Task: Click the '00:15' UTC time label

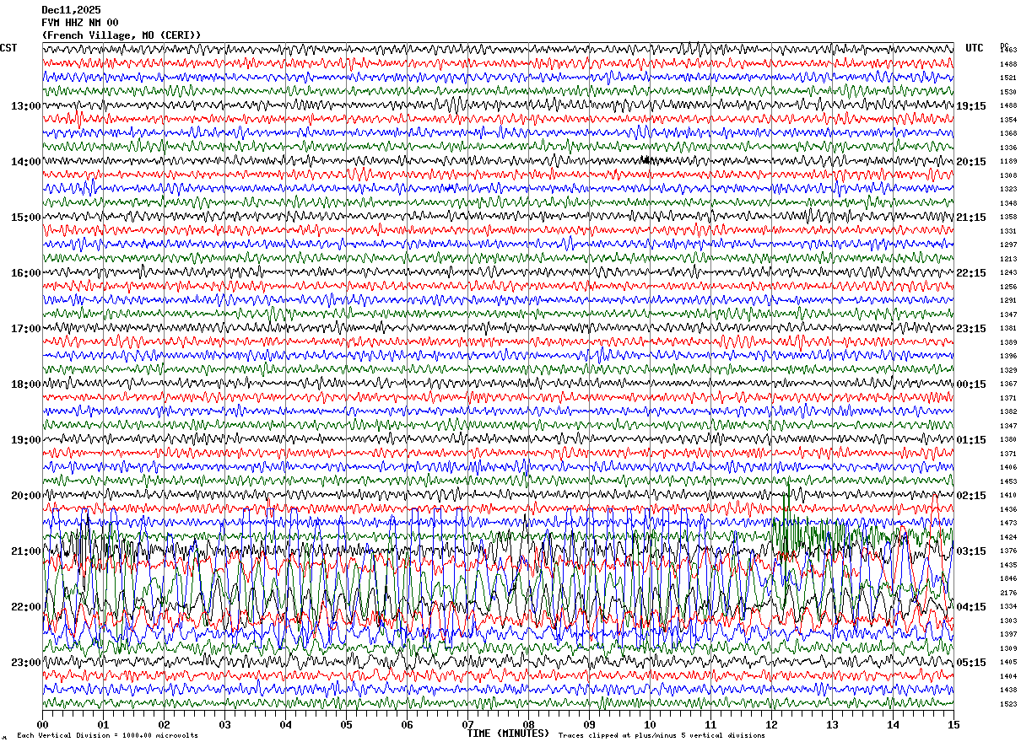Action: 971,384
